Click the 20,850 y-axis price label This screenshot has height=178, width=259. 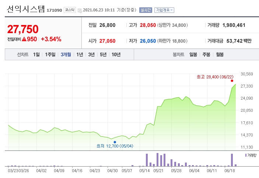click(247, 110)
